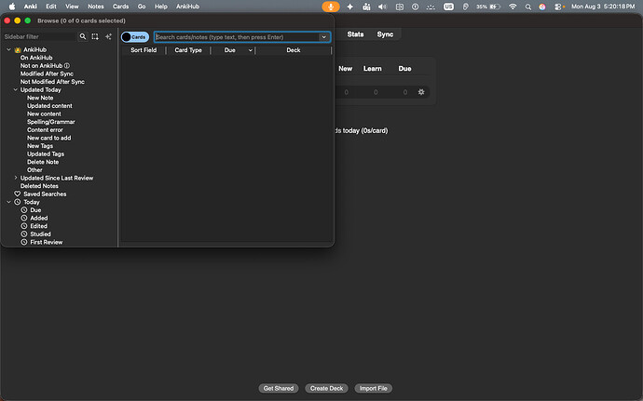Viewport: 643px width, 401px height.
Task: Select Deleted Notes in sidebar
Action: [39, 186]
